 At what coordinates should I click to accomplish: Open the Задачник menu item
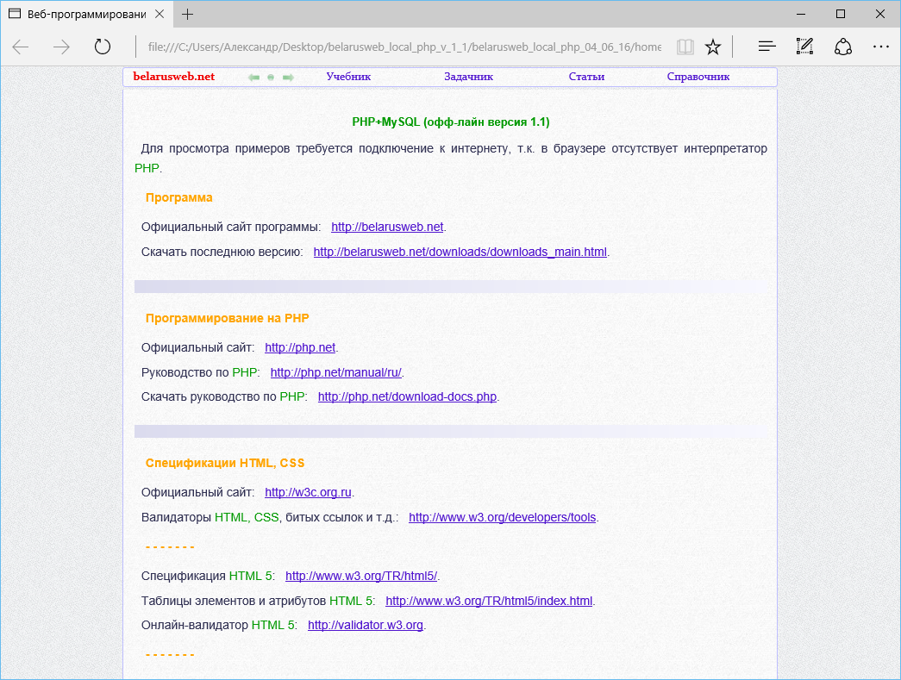[x=468, y=77]
